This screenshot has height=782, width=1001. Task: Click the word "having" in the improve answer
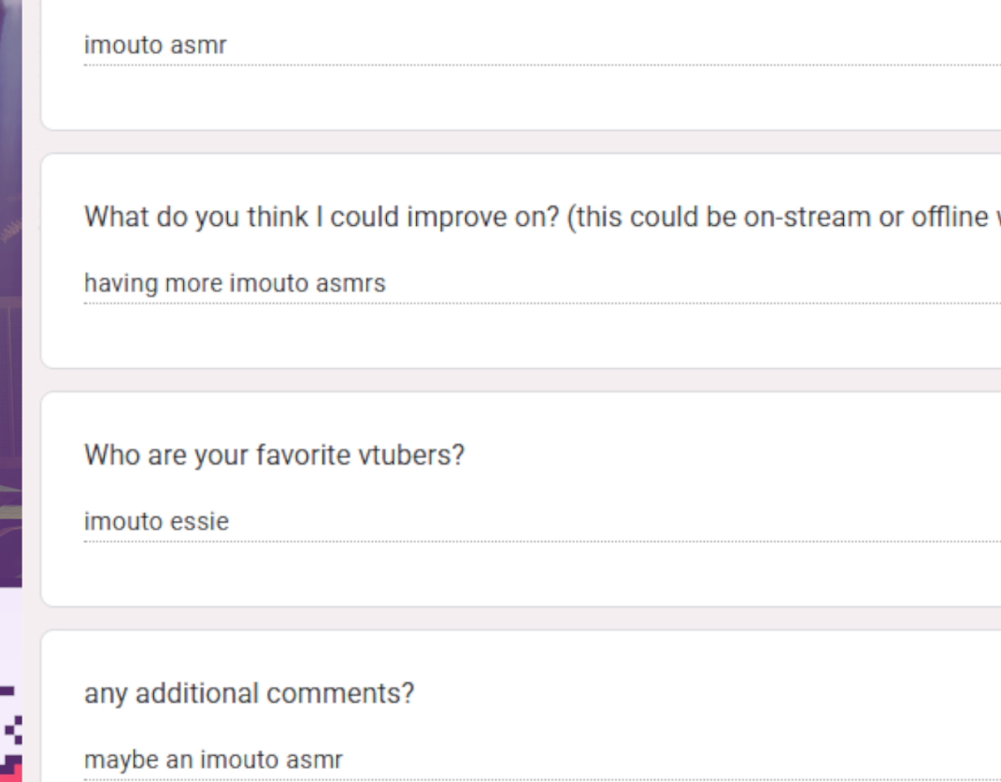(x=121, y=283)
